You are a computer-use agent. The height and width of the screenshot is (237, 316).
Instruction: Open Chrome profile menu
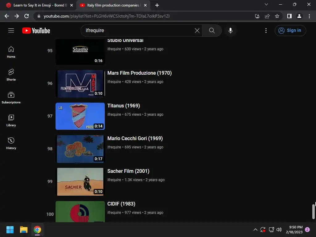tap(299, 16)
